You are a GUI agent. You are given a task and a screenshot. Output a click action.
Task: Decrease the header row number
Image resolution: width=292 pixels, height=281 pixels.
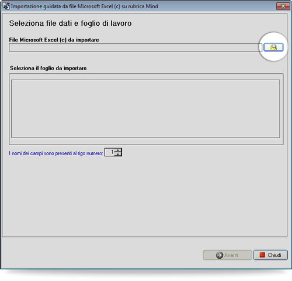(x=118, y=154)
